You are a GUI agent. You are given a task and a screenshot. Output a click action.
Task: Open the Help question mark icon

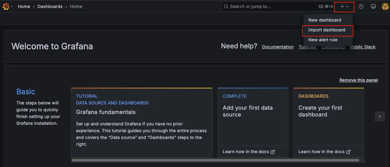[361, 6]
